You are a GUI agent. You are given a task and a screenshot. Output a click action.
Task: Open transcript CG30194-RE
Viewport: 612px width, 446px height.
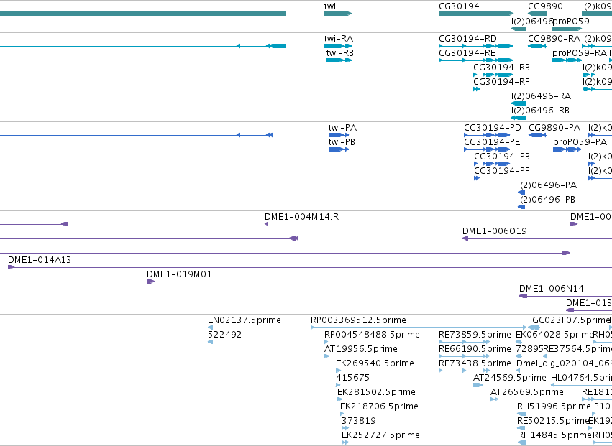point(467,53)
